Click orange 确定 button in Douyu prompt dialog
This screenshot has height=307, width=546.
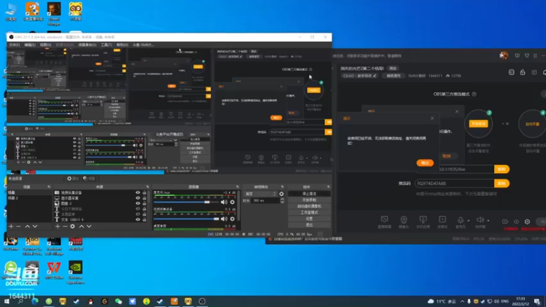(425, 163)
